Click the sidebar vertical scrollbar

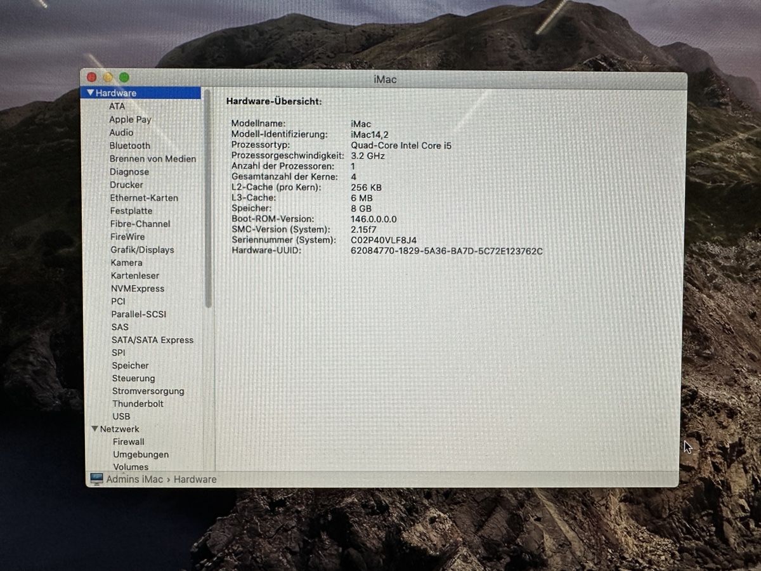click(208, 200)
